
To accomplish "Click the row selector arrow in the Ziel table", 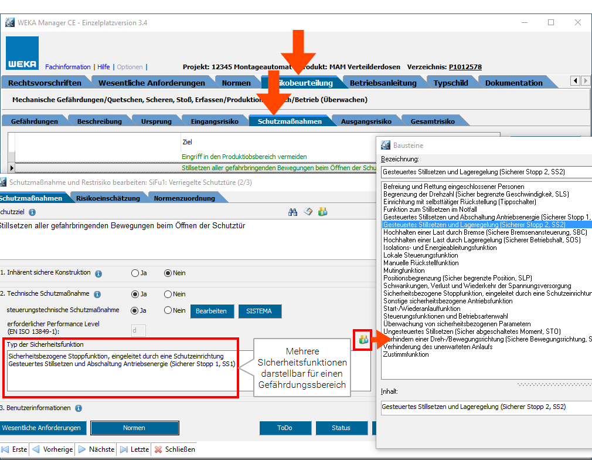I will pos(11,168).
